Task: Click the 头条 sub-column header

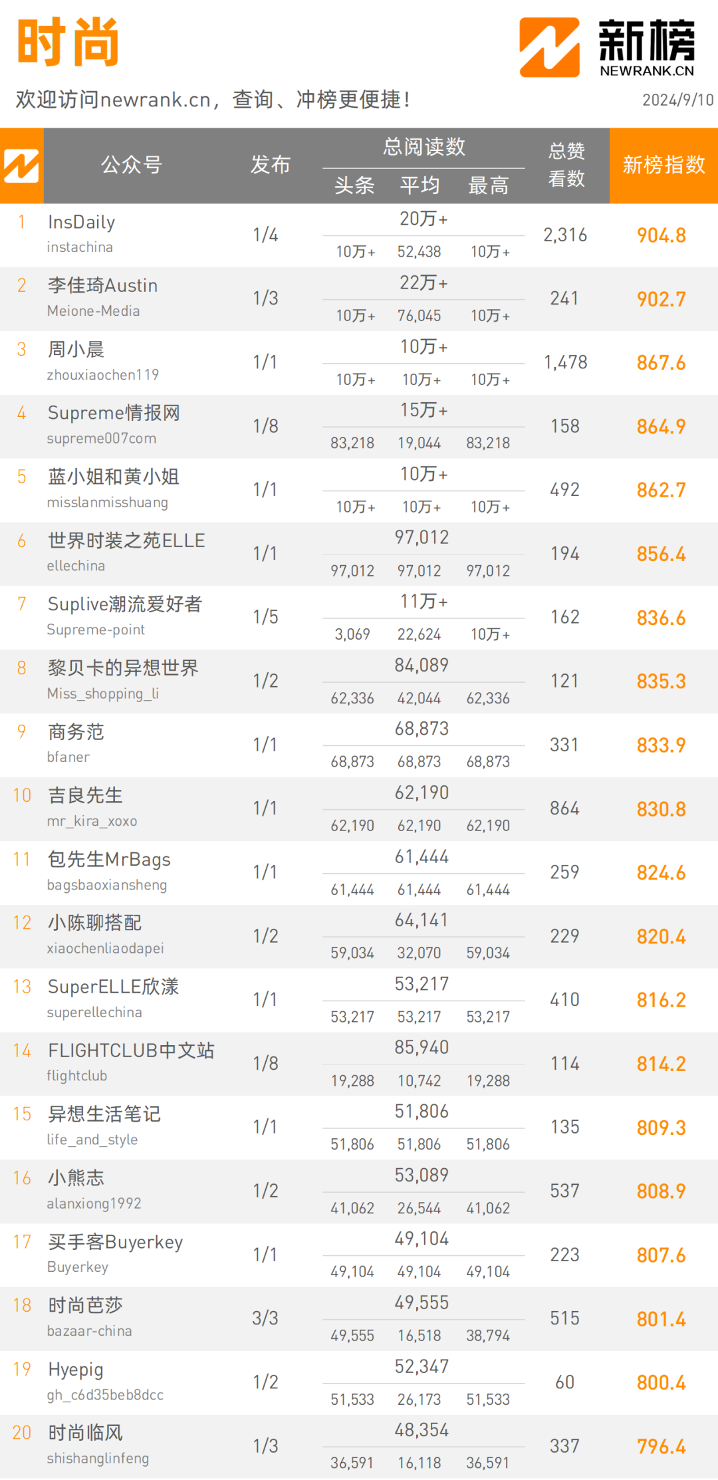Action: coord(354,185)
